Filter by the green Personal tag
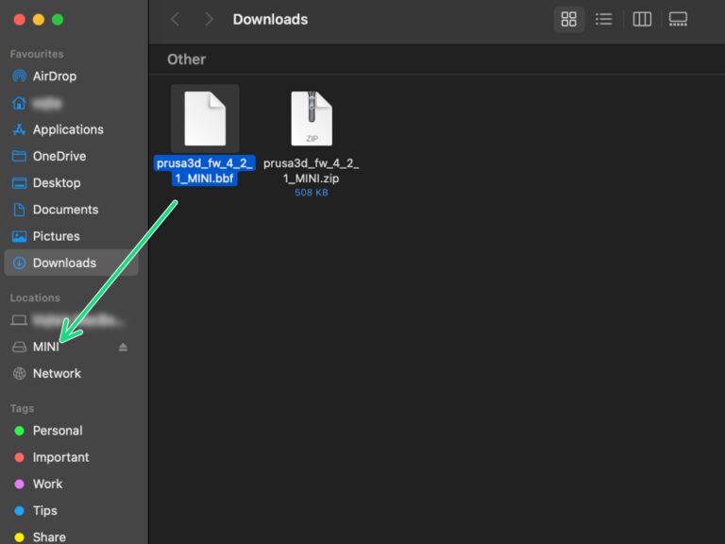725x544 pixels. click(x=57, y=431)
